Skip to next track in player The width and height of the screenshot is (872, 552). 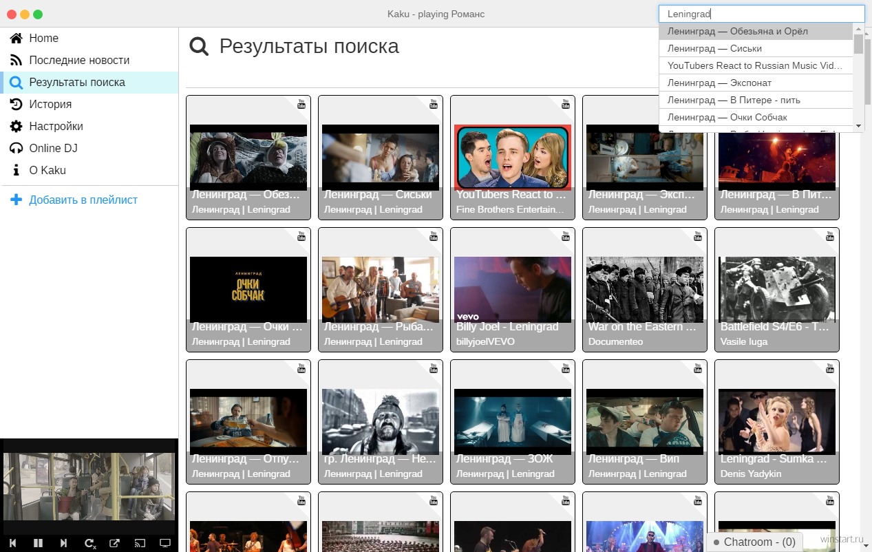63,543
